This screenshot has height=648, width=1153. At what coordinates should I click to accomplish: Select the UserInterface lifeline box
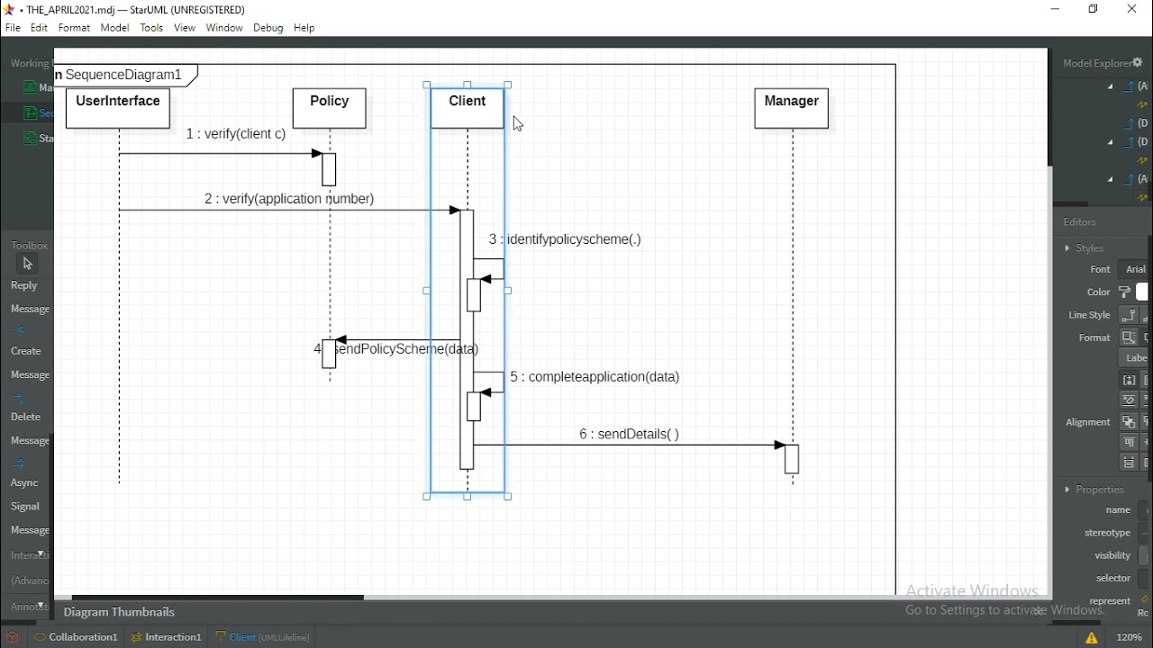click(x=118, y=109)
